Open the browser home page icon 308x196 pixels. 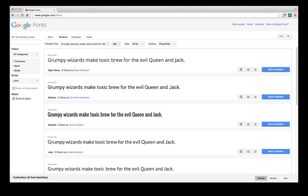pos(27,15)
